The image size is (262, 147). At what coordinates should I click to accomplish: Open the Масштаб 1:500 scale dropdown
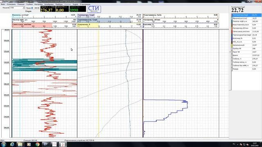click(x=17, y=8)
